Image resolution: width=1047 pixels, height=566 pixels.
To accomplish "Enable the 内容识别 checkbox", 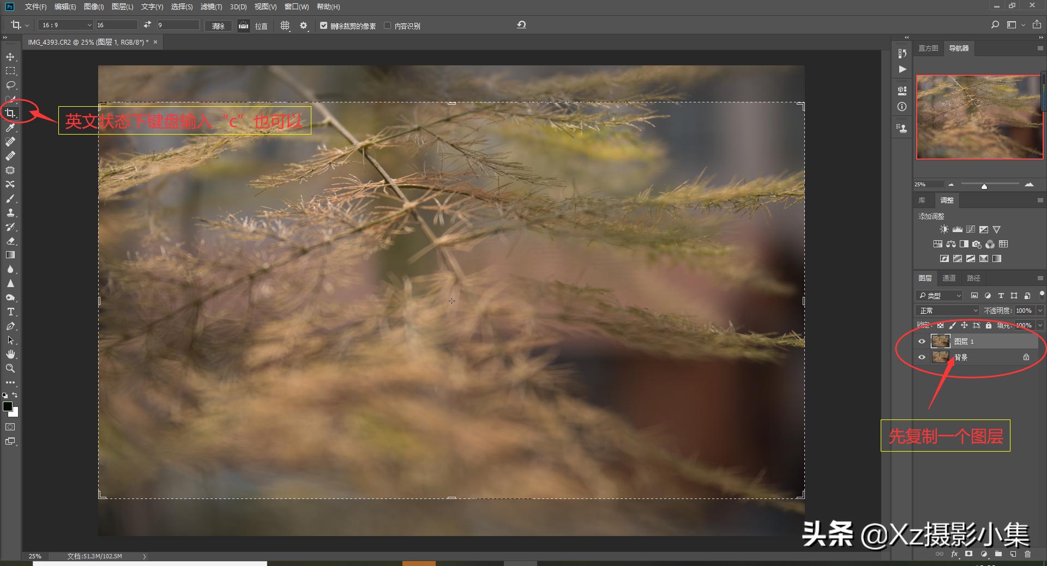I will click(387, 26).
